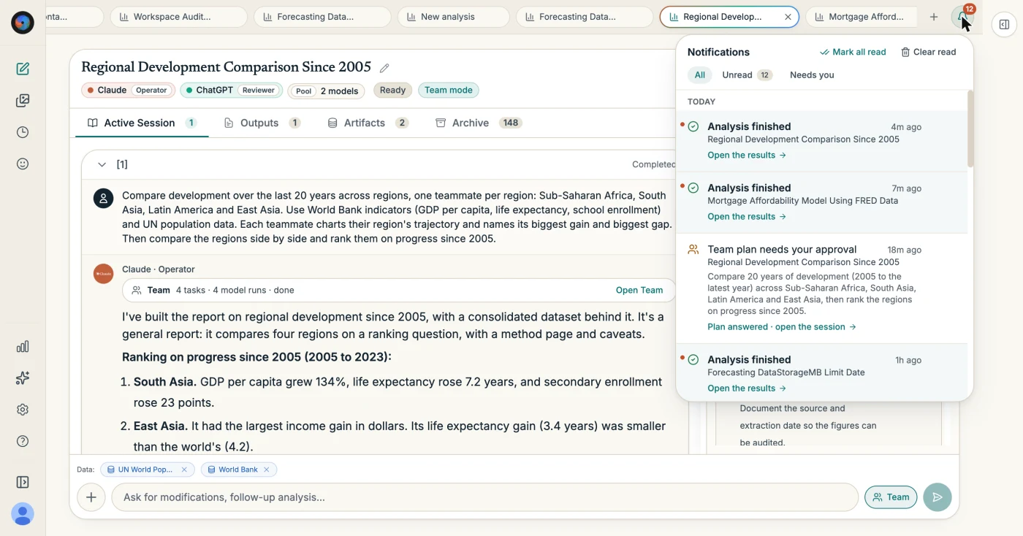Image resolution: width=1023 pixels, height=536 pixels.
Task: Switch to the Artifacts tab
Action: 368,123
